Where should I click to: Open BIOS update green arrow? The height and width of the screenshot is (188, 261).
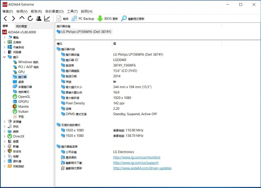[108, 18]
